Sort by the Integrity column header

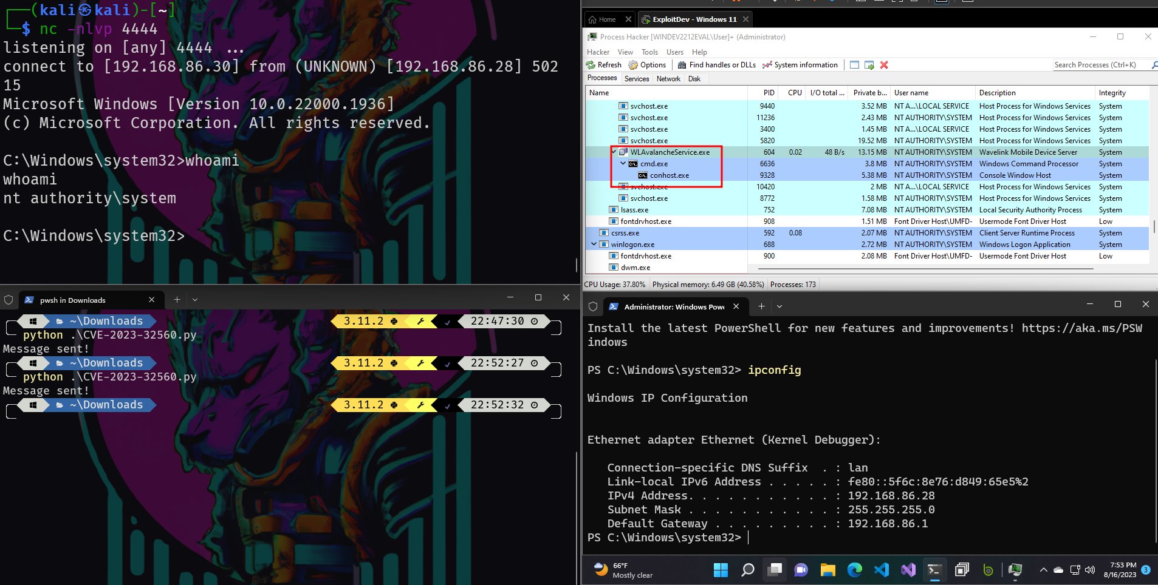tap(1122, 93)
